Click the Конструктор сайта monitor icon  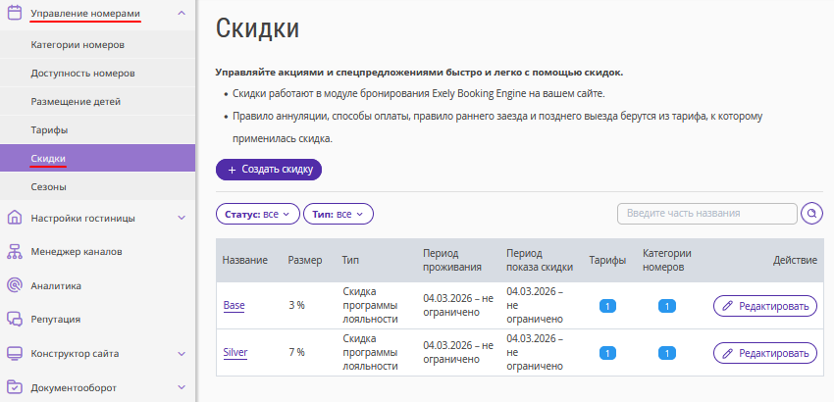pyautogui.click(x=14, y=353)
